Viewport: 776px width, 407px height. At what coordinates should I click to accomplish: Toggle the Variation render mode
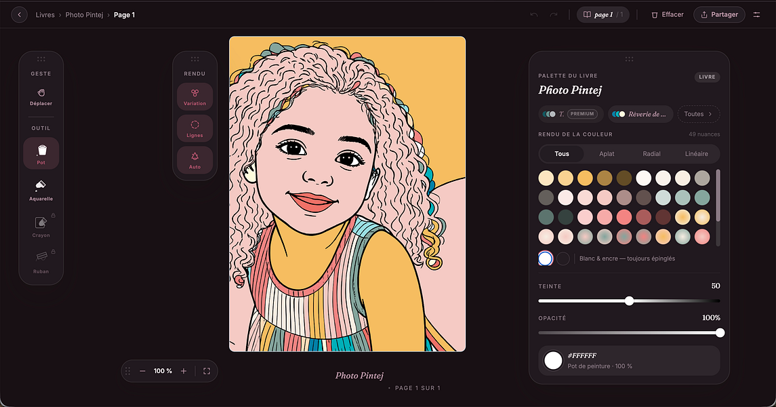[195, 96]
